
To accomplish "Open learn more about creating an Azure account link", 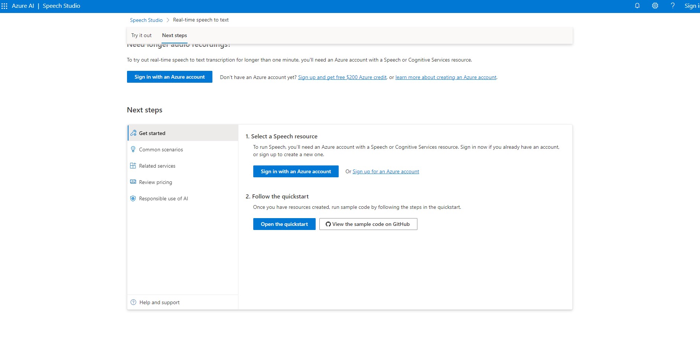I will tap(446, 77).
